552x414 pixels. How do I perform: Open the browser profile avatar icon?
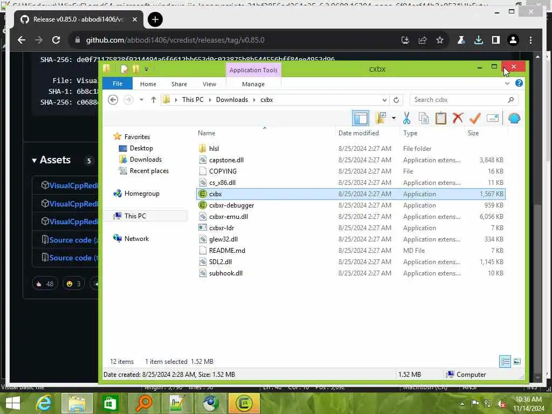(513, 40)
